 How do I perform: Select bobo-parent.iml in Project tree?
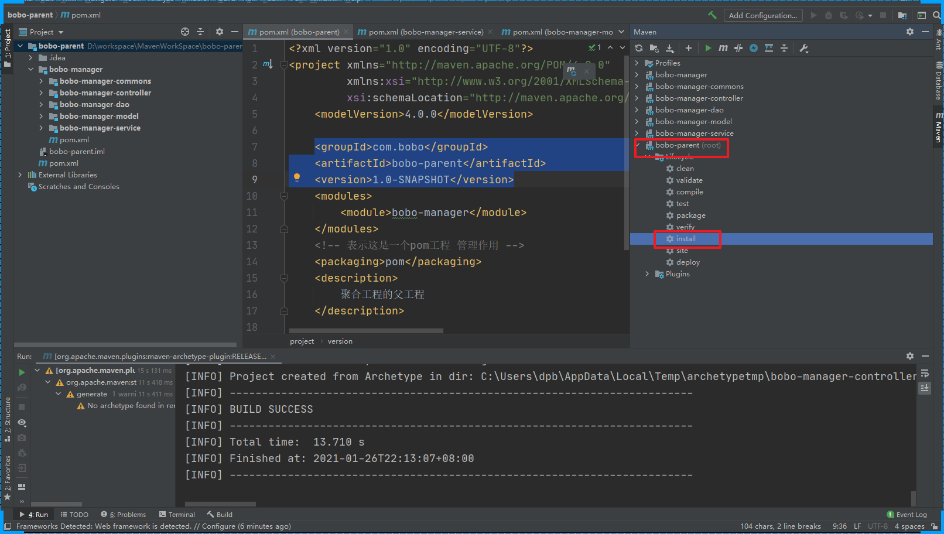[x=77, y=151]
